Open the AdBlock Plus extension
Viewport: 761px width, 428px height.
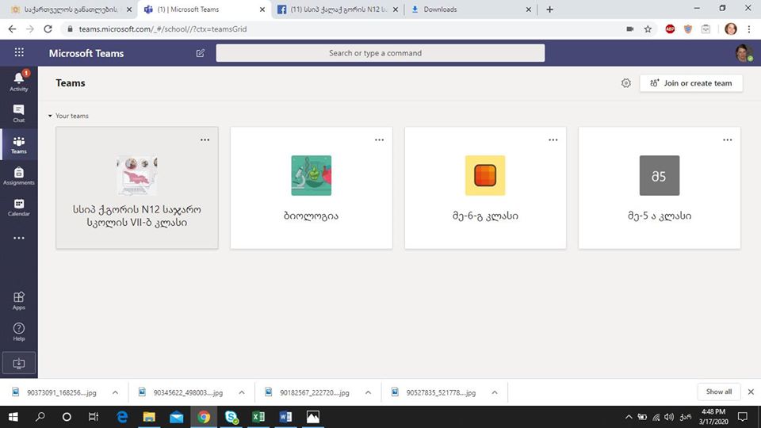pos(670,29)
